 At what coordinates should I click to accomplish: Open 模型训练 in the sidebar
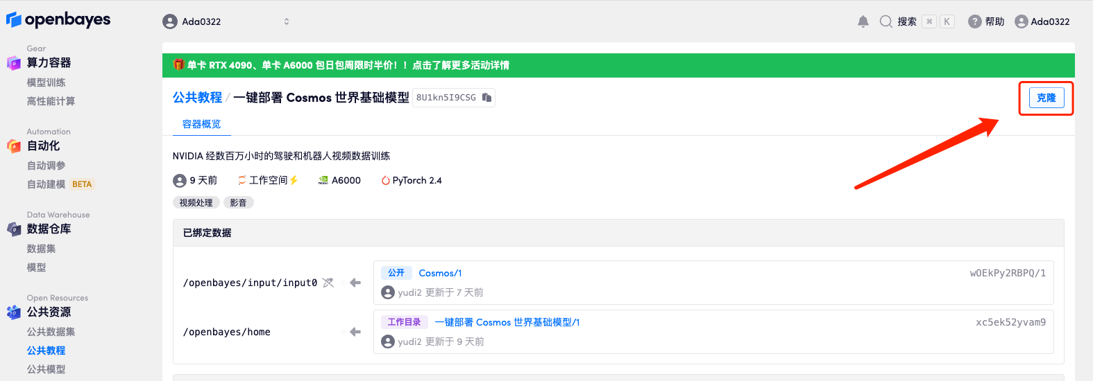[46, 82]
